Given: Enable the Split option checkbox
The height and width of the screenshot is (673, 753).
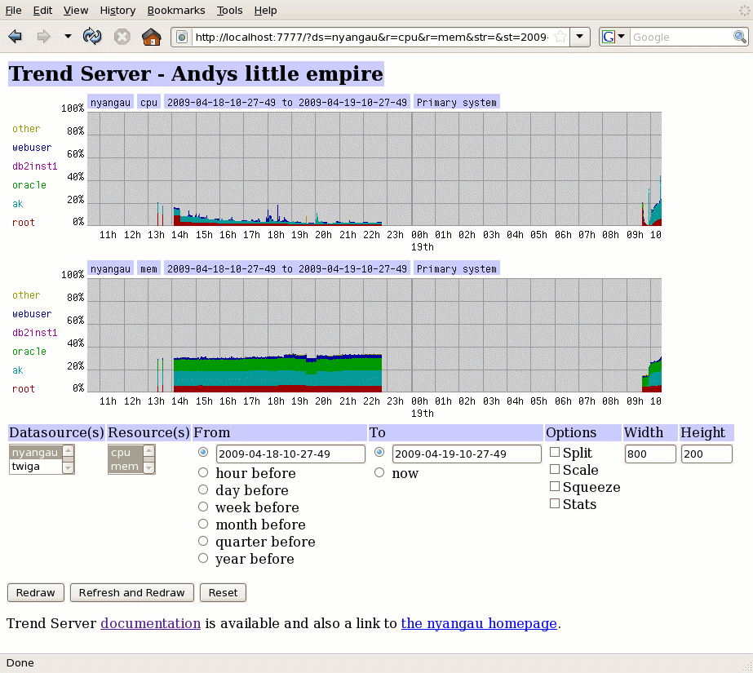Looking at the screenshot, I should [x=555, y=452].
